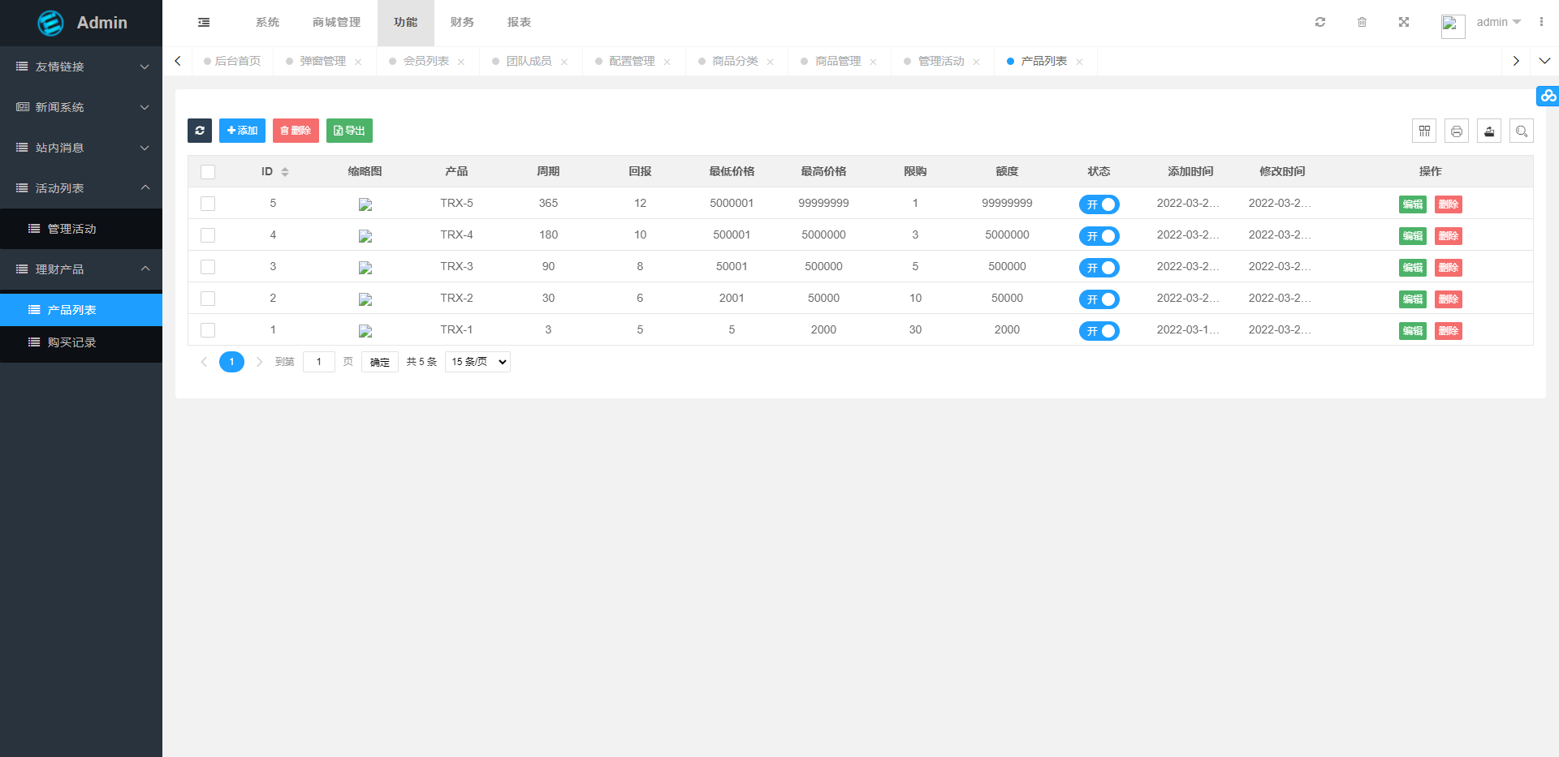This screenshot has width=1559, height=757.
Task: Click the trash icon to clear cache
Action: 1362,22
